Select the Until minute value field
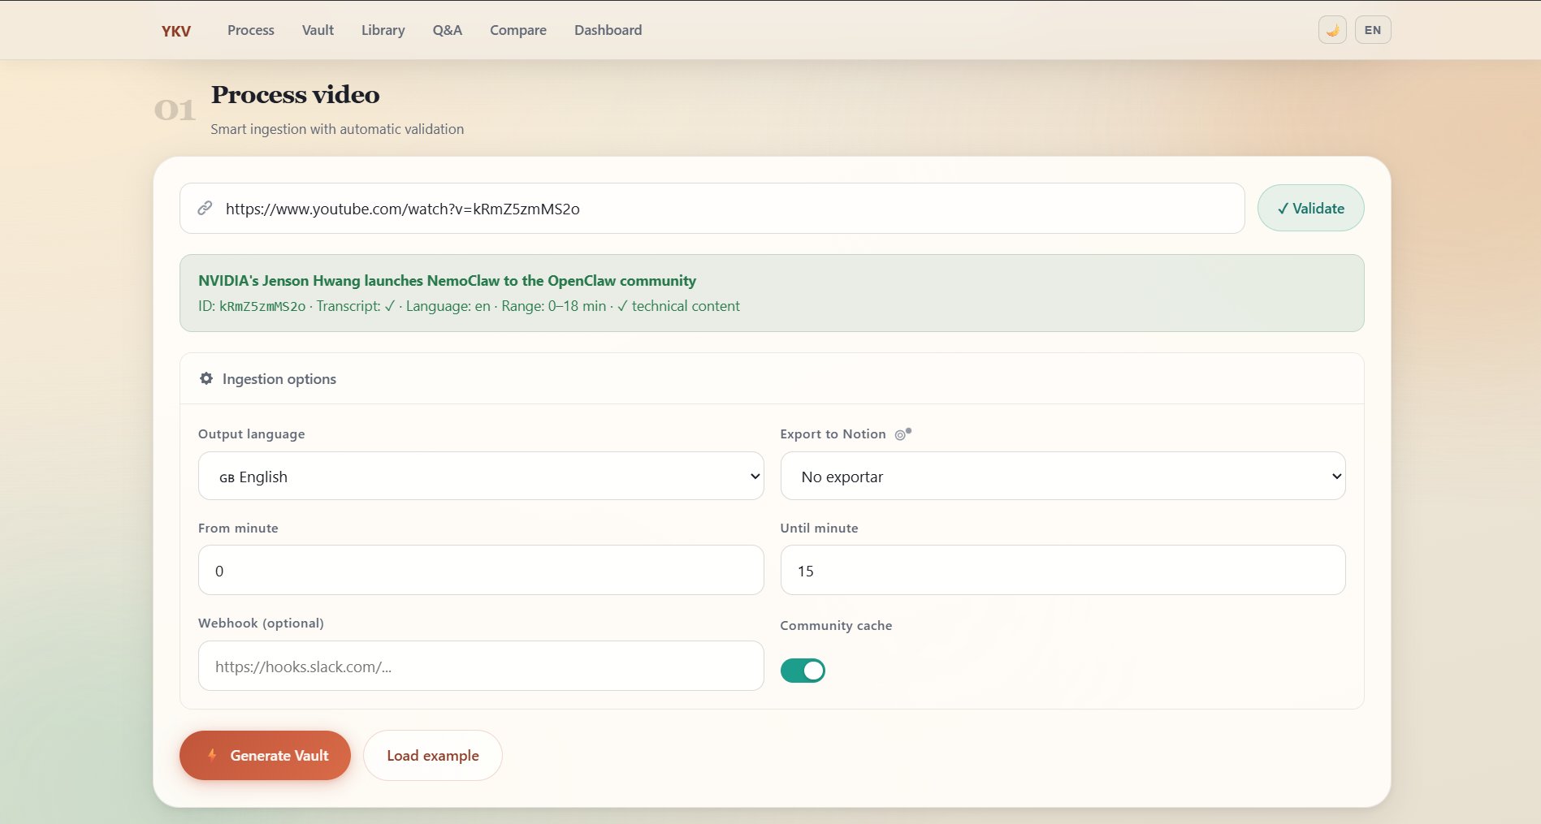The image size is (1541, 824). [1062, 570]
